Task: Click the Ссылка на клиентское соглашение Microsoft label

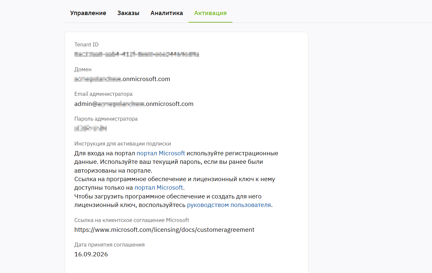Action: (132, 220)
